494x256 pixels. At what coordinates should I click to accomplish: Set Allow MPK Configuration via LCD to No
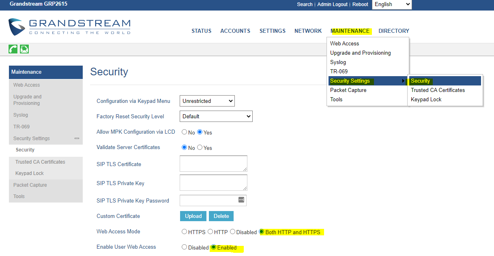tap(184, 132)
